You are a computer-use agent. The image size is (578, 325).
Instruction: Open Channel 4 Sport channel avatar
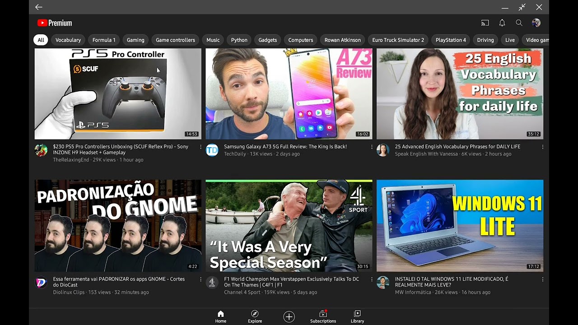[212, 283]
